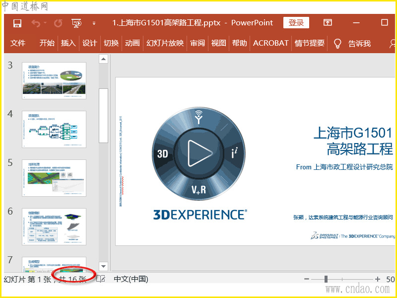Select slide 4 thumbnail
The width and height of the screenshot is (397, 298).
[54, 129]
